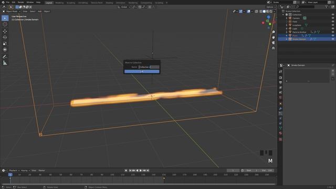Image resolution: width=336 pixels, height=189 pixels.
Task: Switch perspective/orthographic grid icon
Action: tap(273, 48)
